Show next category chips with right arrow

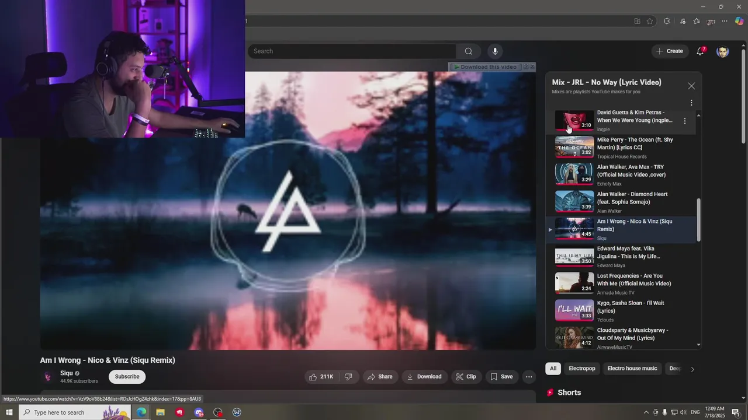coord(692,369)
